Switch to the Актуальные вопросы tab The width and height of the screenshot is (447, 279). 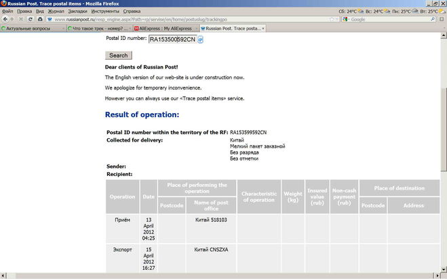pos(33,28)
